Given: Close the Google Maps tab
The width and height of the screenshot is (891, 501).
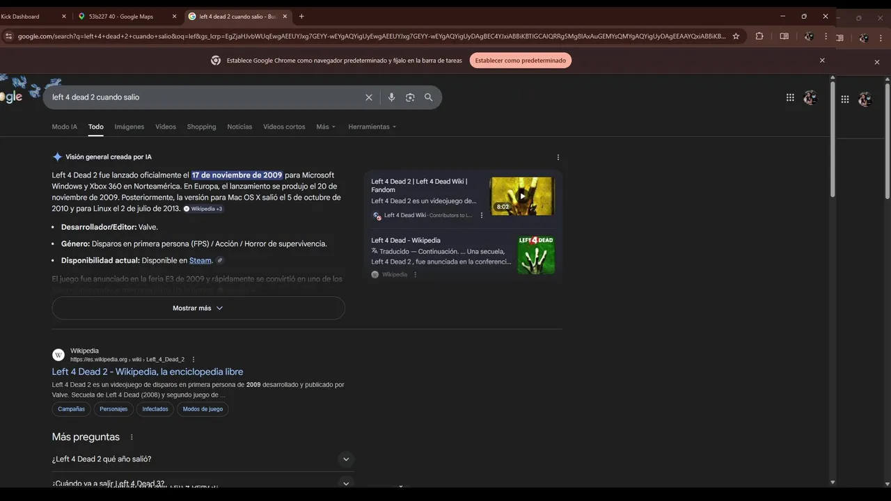Looking at the screenshot, I should click(174, 16).
